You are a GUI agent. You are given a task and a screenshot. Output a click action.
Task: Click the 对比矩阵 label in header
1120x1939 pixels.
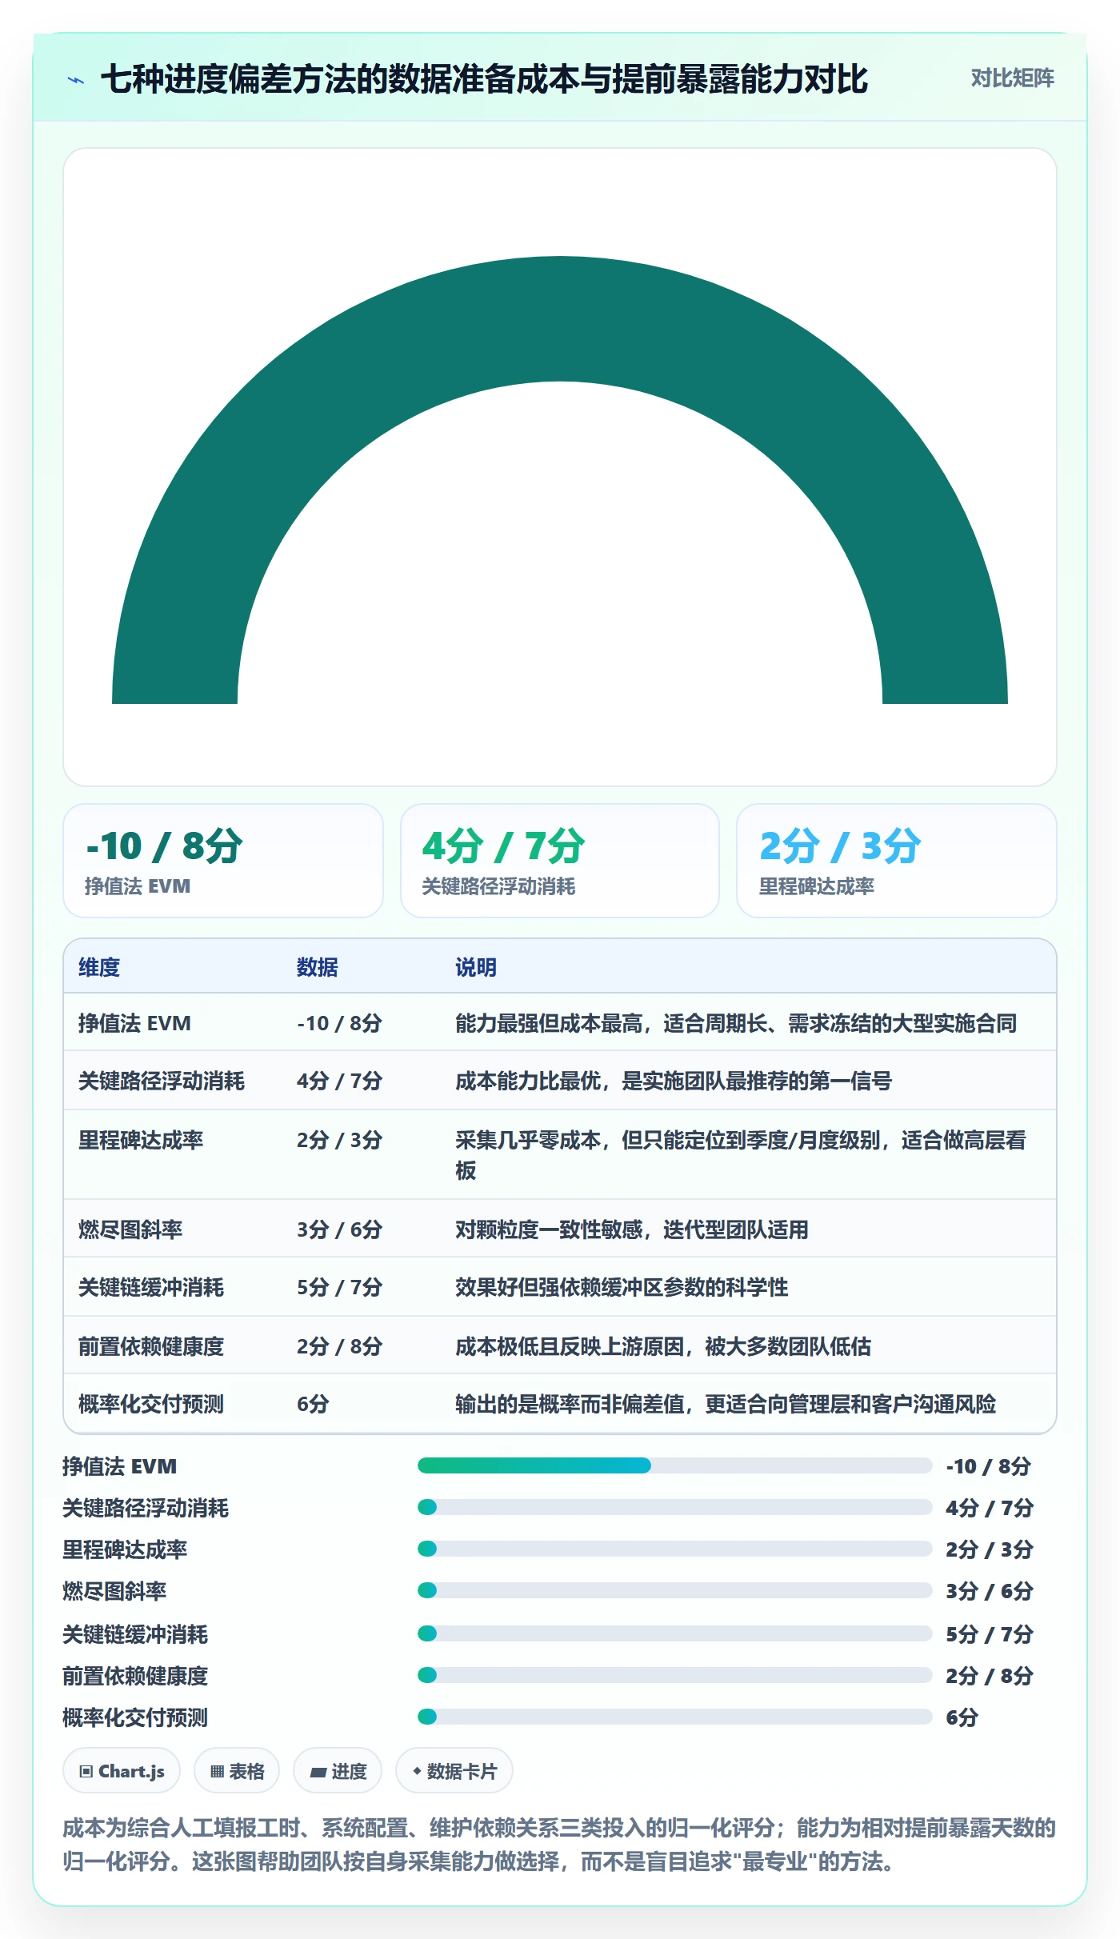[1012, 78]
